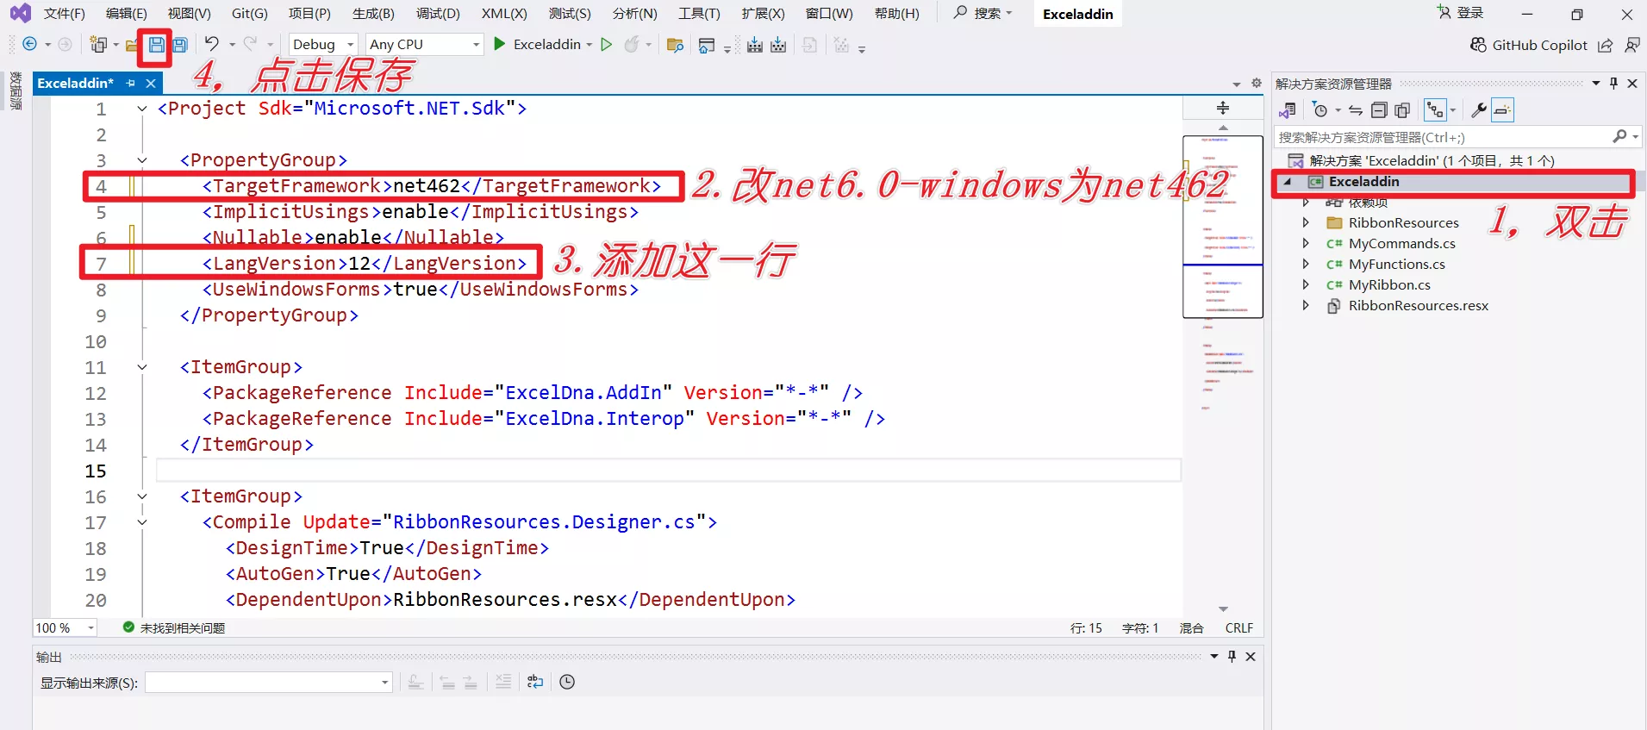1647x730 pixels.
Task: Close the Exceladdin document tab
Action: (x=151, y=83)
